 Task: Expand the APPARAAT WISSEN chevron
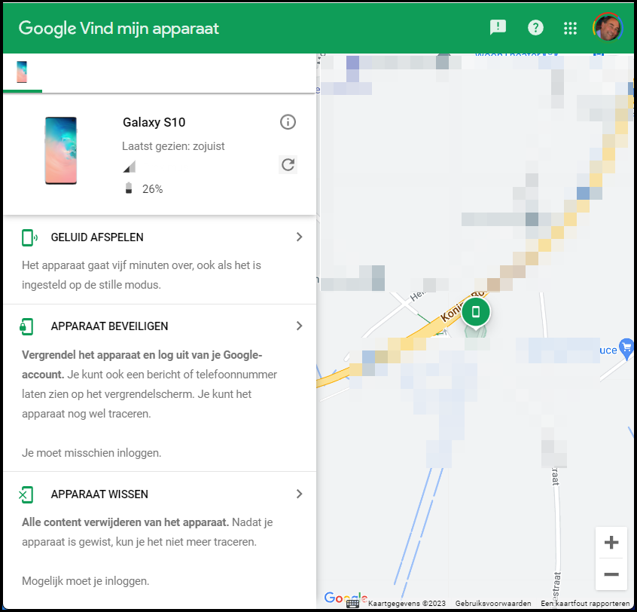pyautogui.click(x=300, y=494)
